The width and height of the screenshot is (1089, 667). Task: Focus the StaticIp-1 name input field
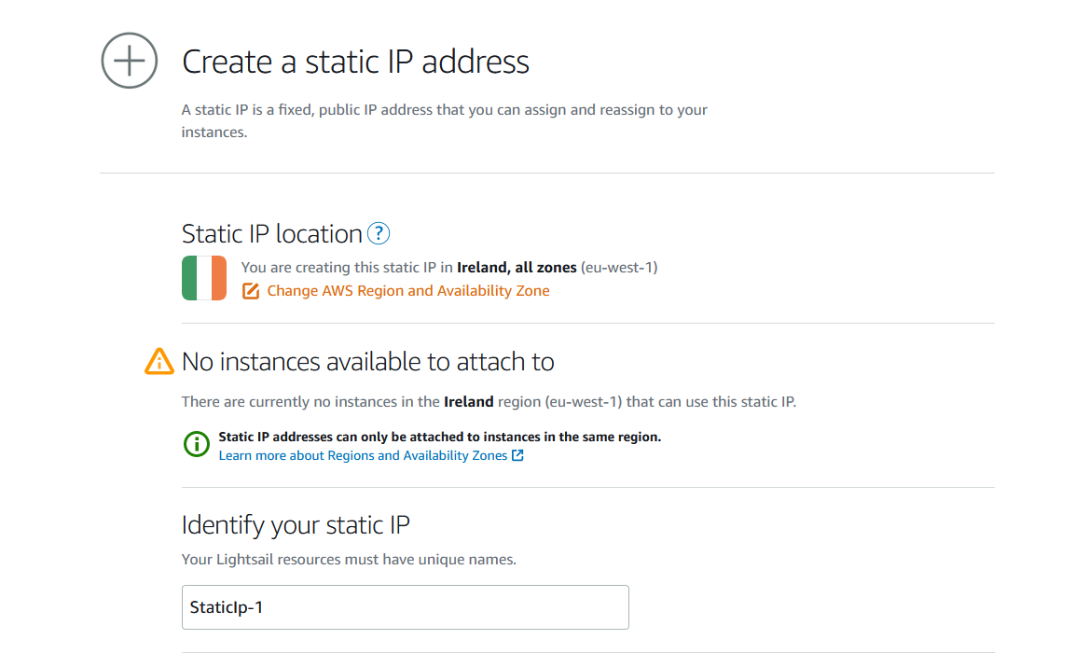[x=406, y=607]
